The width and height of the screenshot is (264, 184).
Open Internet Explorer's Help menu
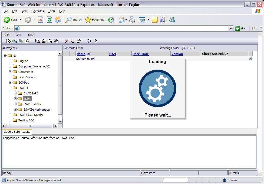coord(62,11)
